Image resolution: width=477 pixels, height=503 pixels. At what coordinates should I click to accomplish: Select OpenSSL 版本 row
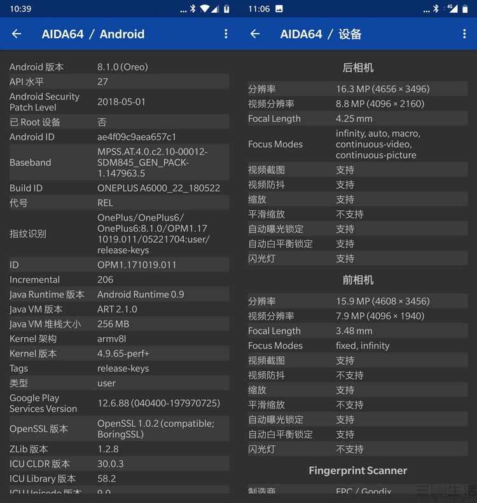(x=119, y=429)
